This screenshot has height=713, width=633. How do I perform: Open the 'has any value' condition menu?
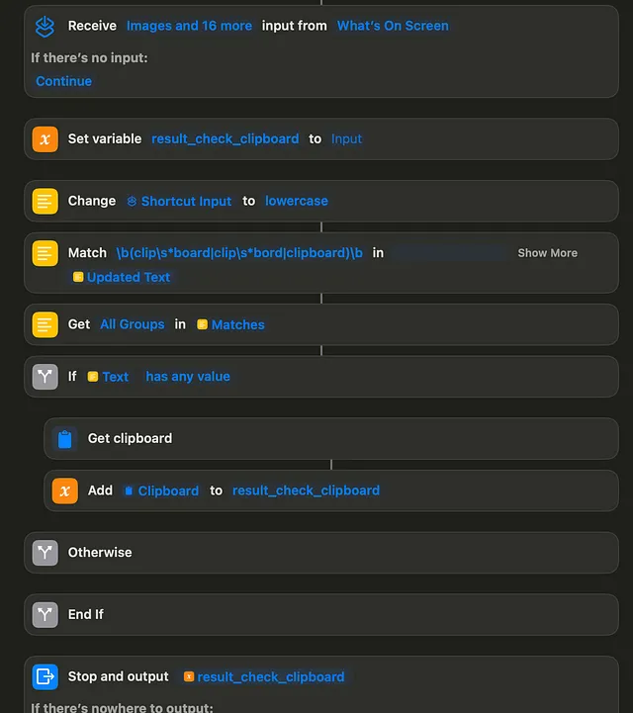click(188, 377)
